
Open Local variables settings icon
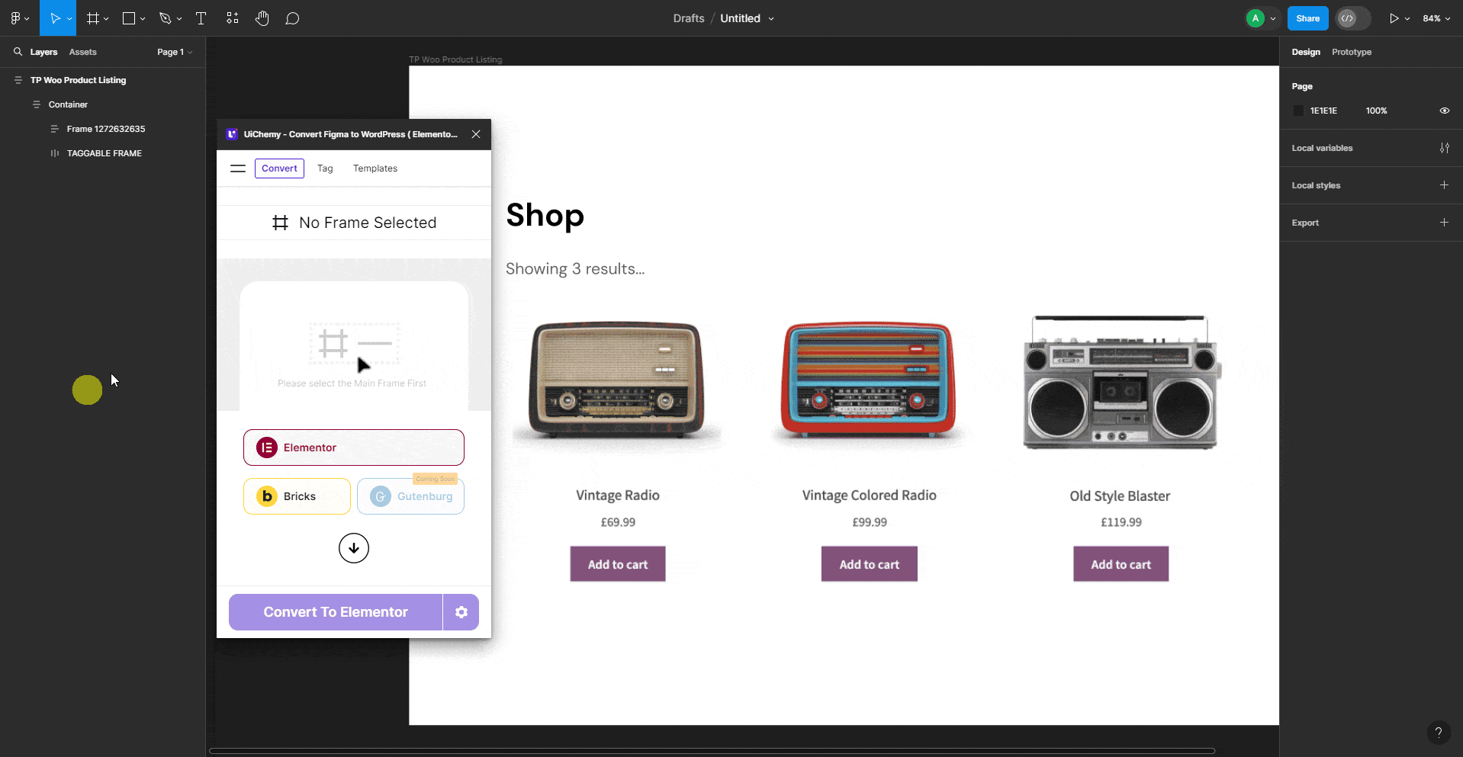1445,148
